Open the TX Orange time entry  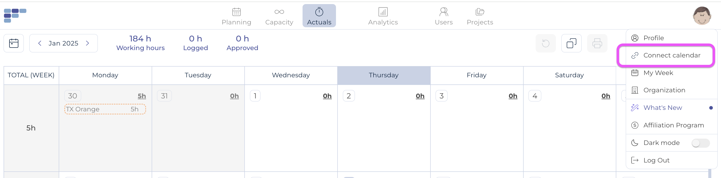[105, 109]
